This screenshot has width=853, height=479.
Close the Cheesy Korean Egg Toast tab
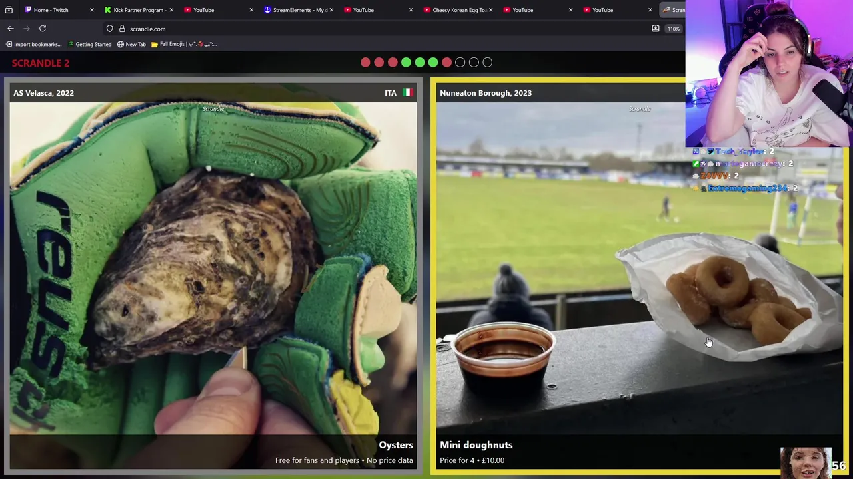491,10
